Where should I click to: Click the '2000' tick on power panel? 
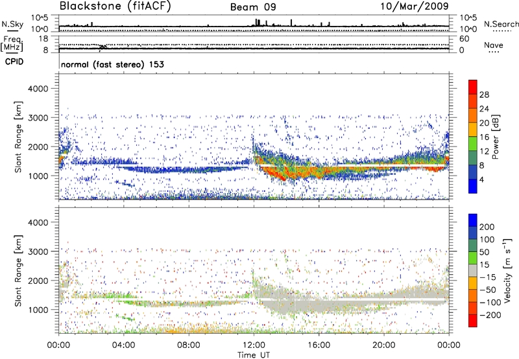coord(38,146)
